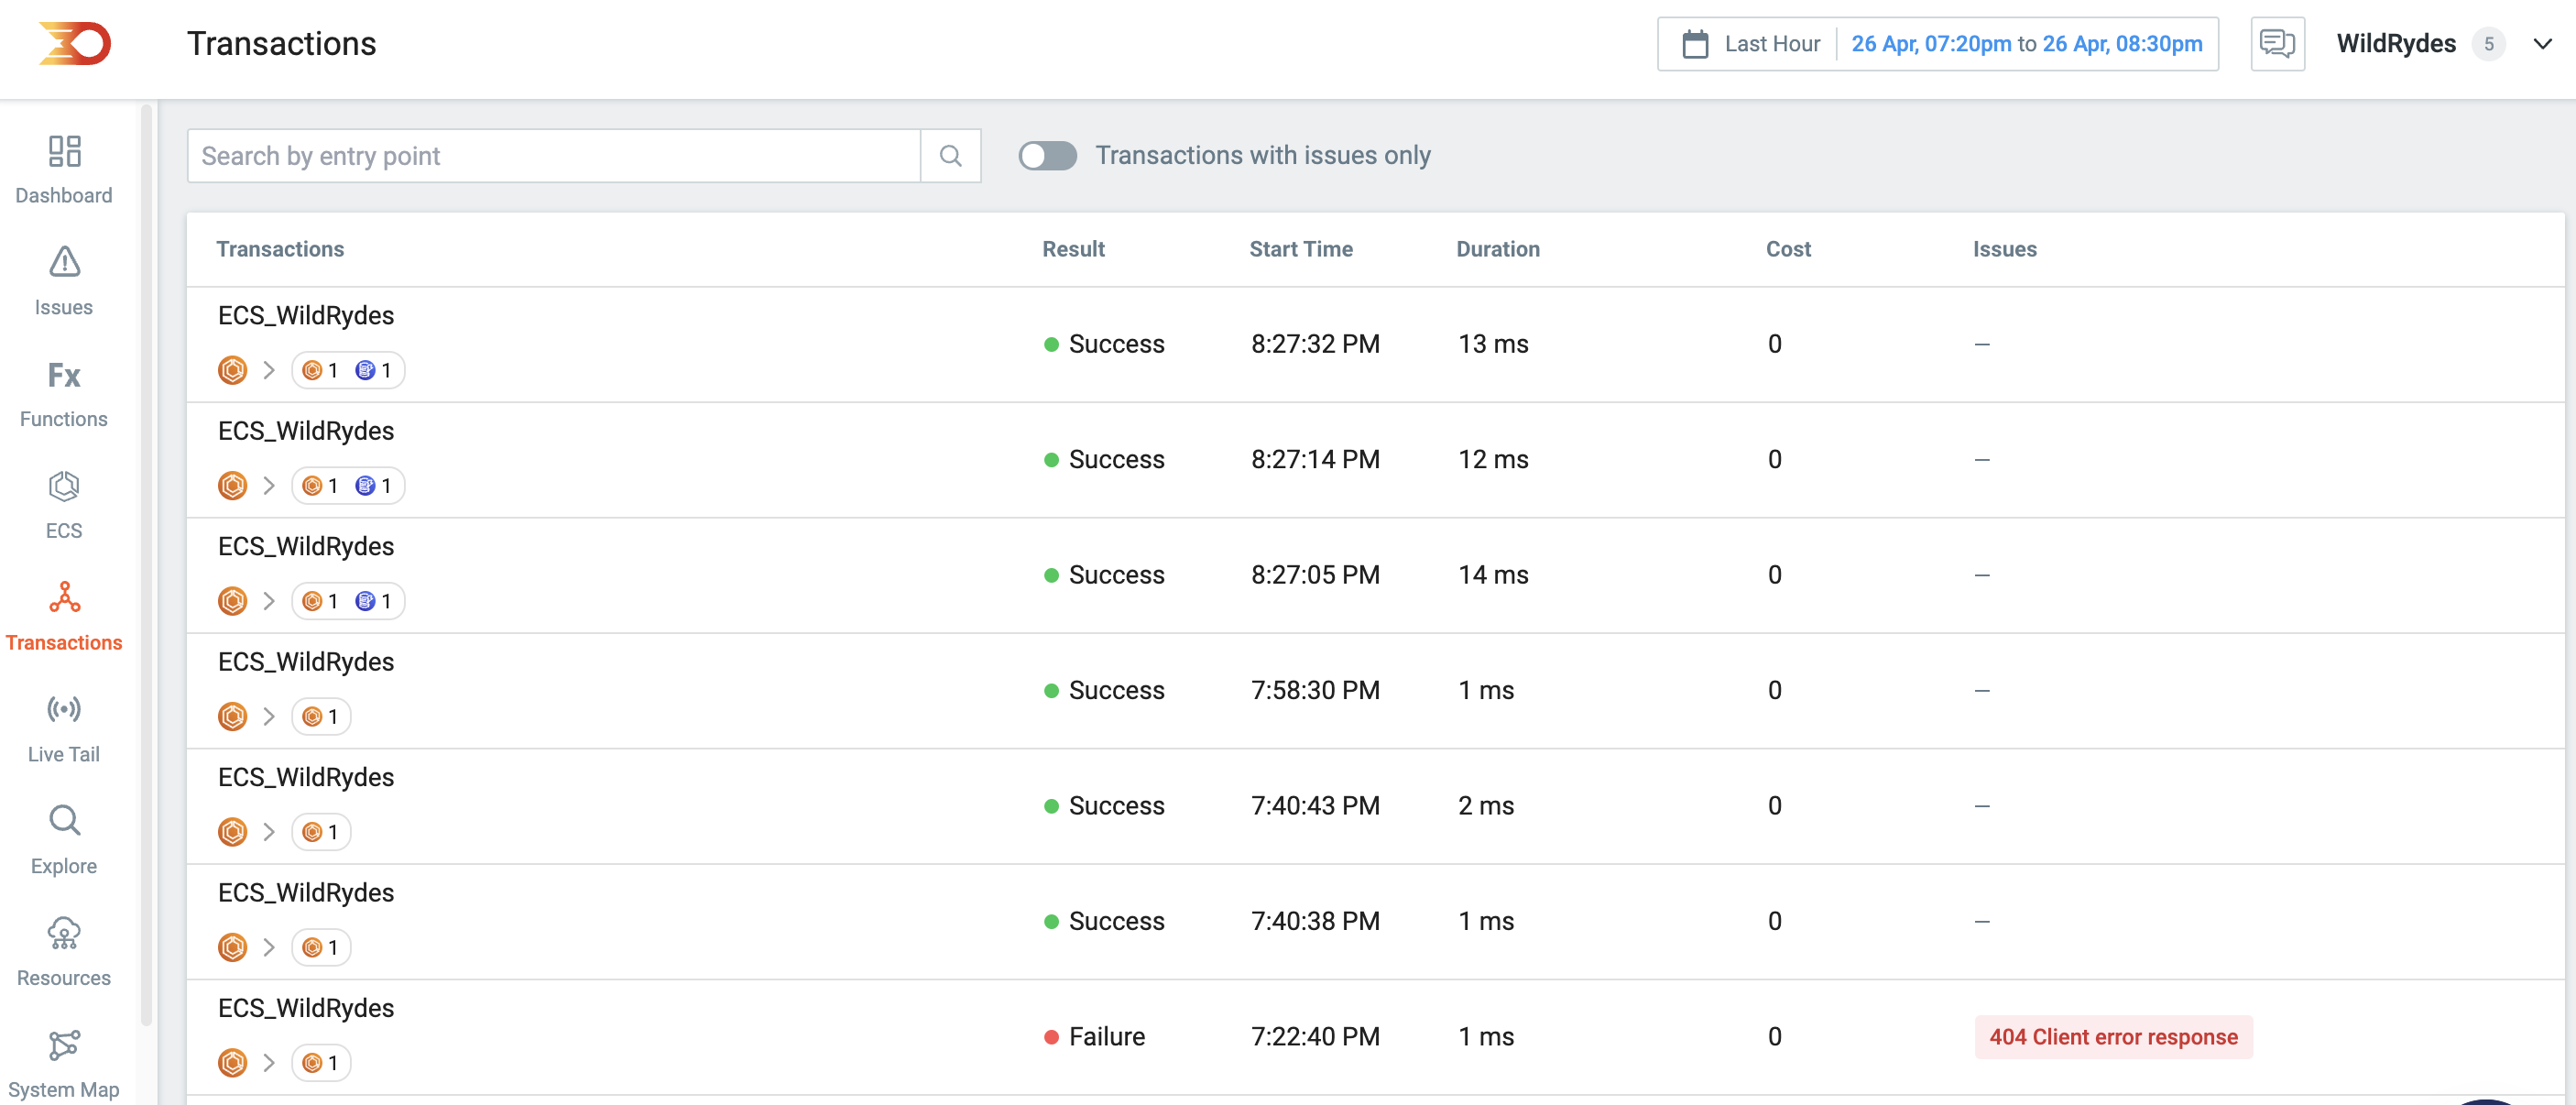Open the System Map in the sidebar
2576x1105 pixels.
(x=64, y=1064)
